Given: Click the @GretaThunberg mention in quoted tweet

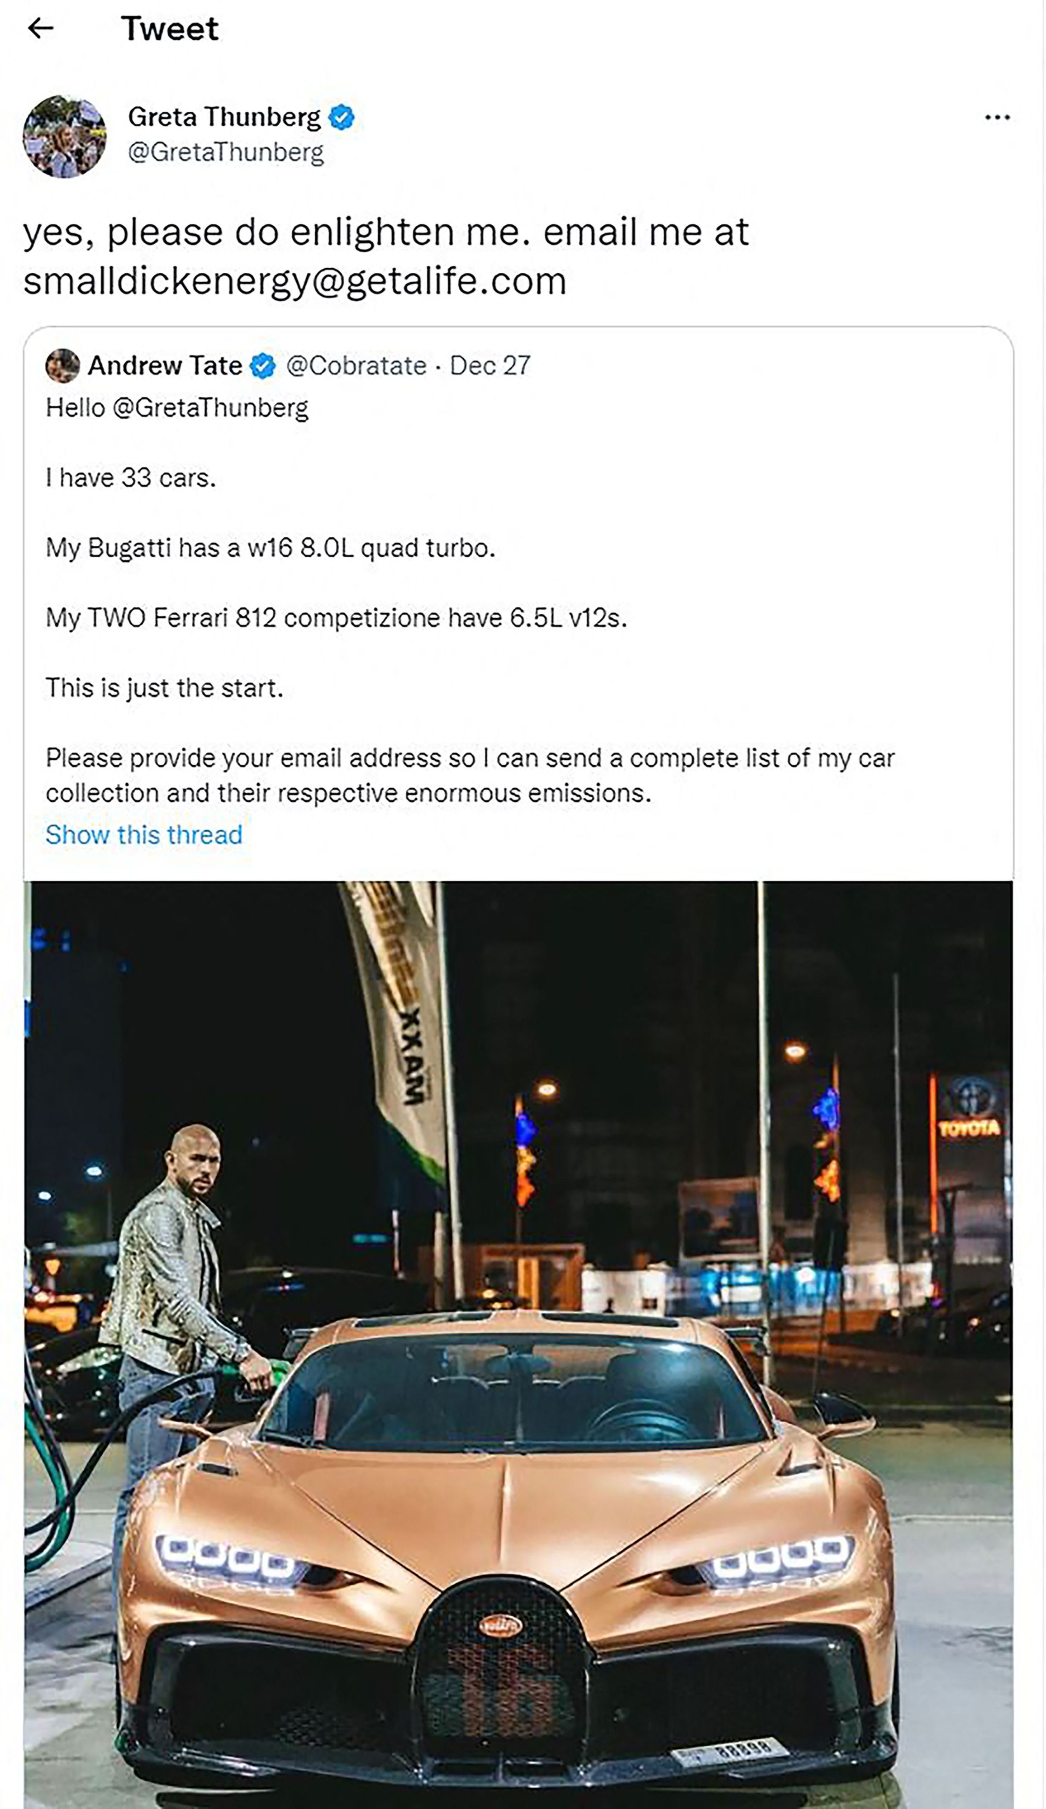Looking at the screenshot, I should click(210, 408).
